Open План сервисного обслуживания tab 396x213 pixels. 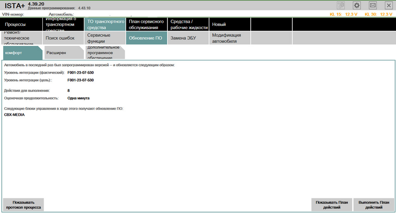(x=147, y=25)
